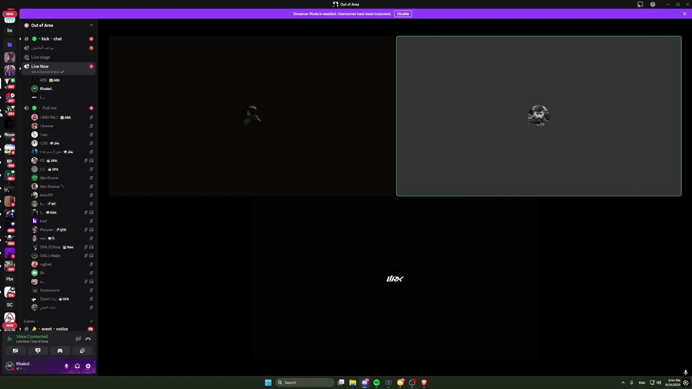Share your screen from voice panel
Viewport: 692px width, 389px height.
(x=38, y=351)
